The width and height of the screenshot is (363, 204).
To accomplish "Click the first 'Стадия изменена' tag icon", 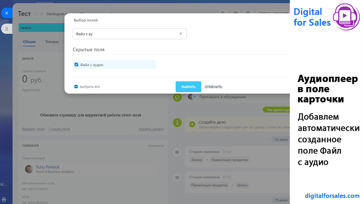I will coord(177,152).
